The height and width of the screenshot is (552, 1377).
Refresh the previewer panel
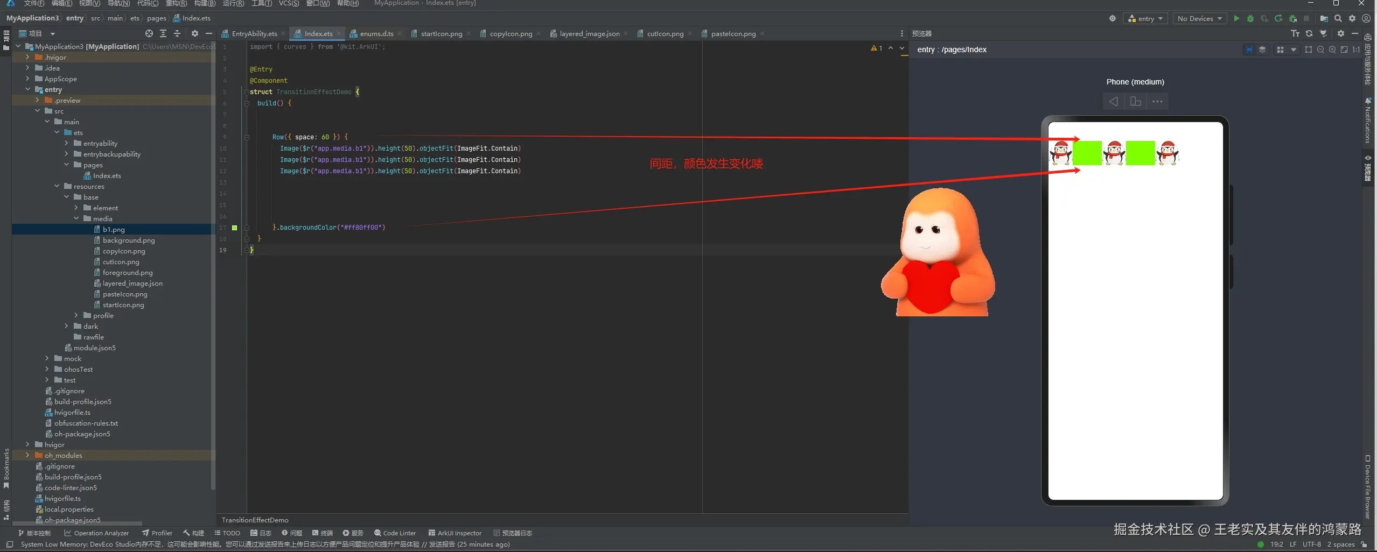pos(1309,33)
